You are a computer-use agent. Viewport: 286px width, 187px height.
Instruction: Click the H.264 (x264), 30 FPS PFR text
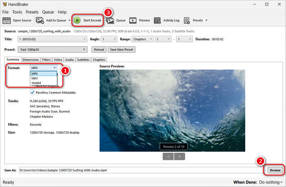click(x=47, y=101)
